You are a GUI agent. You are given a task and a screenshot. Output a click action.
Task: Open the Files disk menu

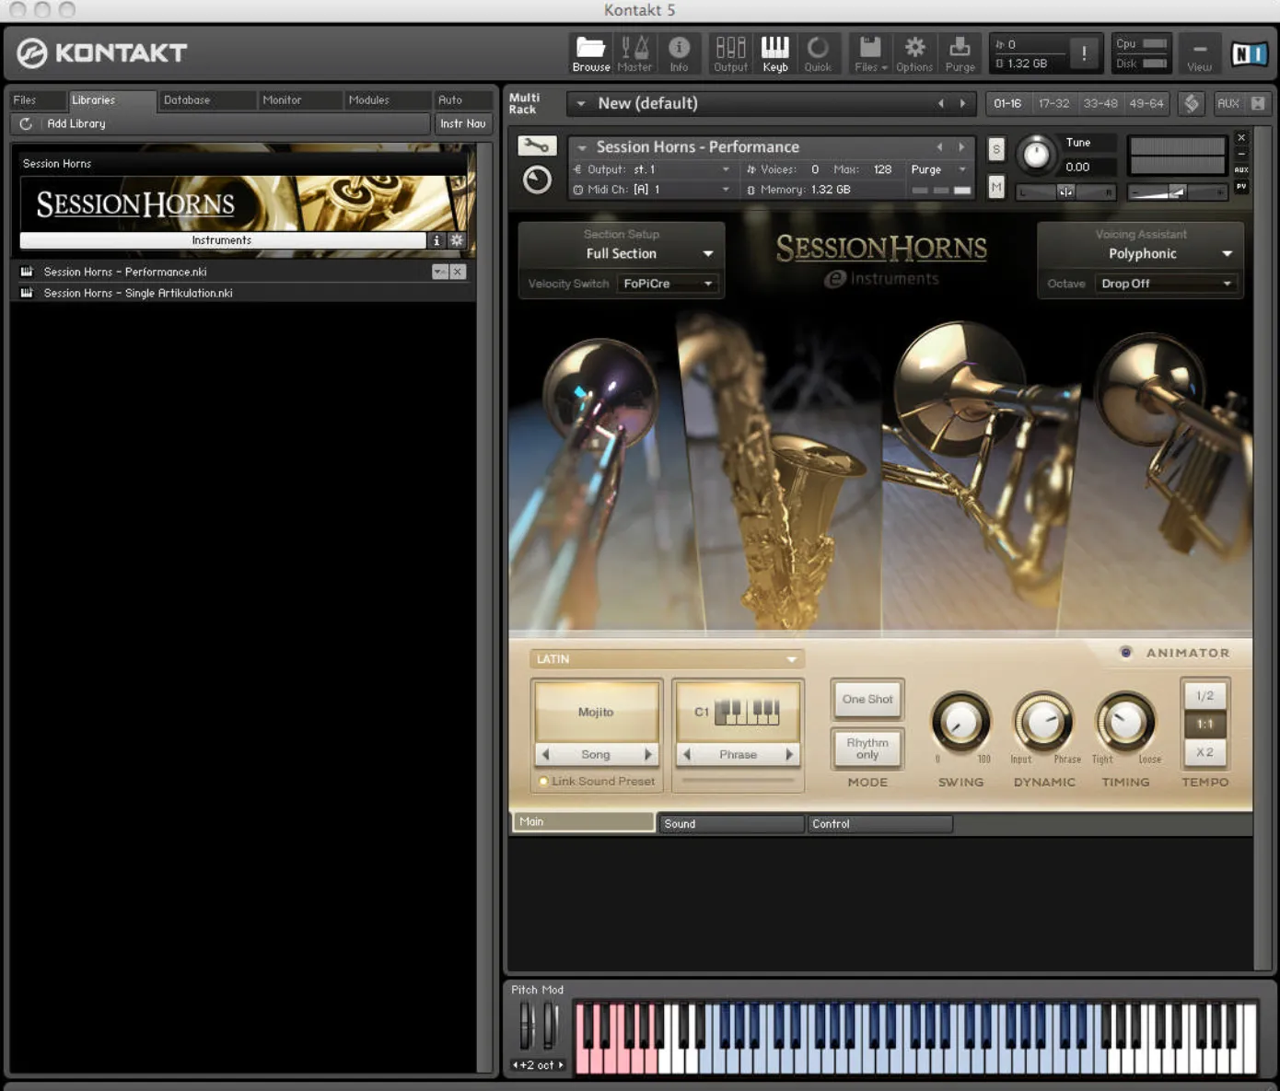[870, 53]
